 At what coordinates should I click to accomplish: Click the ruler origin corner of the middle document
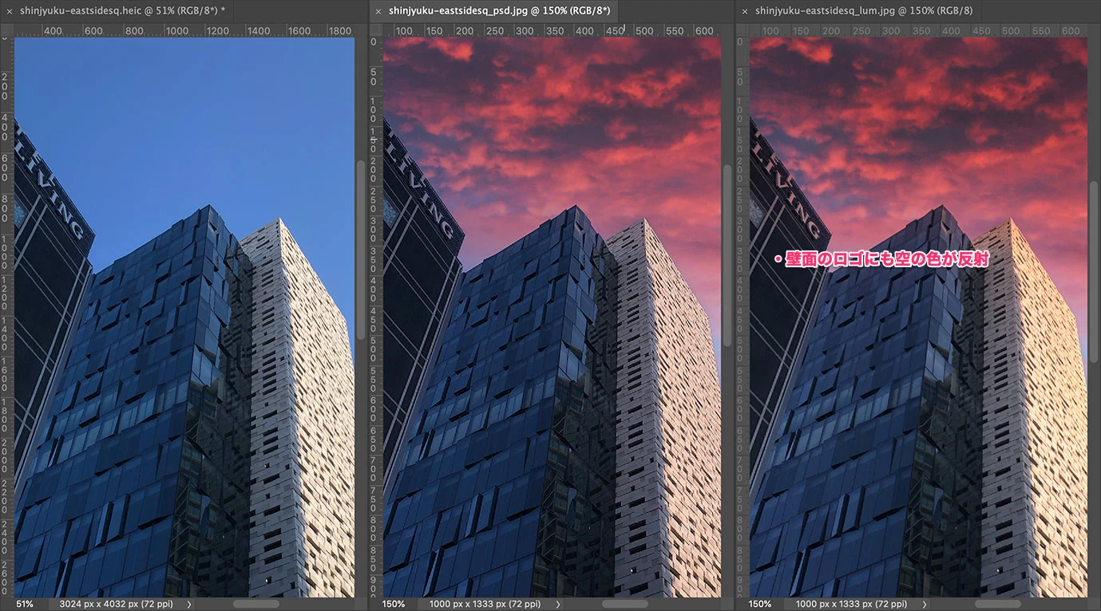click(375, 30)
